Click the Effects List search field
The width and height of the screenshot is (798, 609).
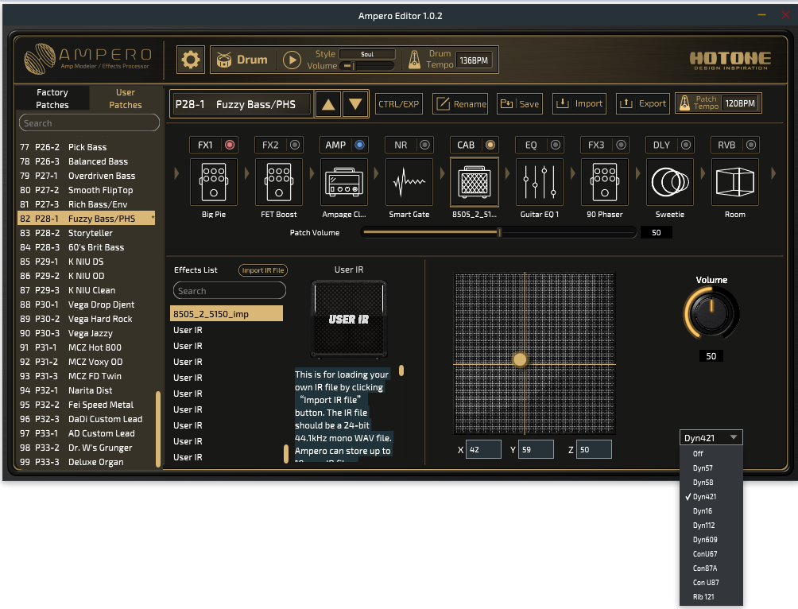tap(230, 291)
